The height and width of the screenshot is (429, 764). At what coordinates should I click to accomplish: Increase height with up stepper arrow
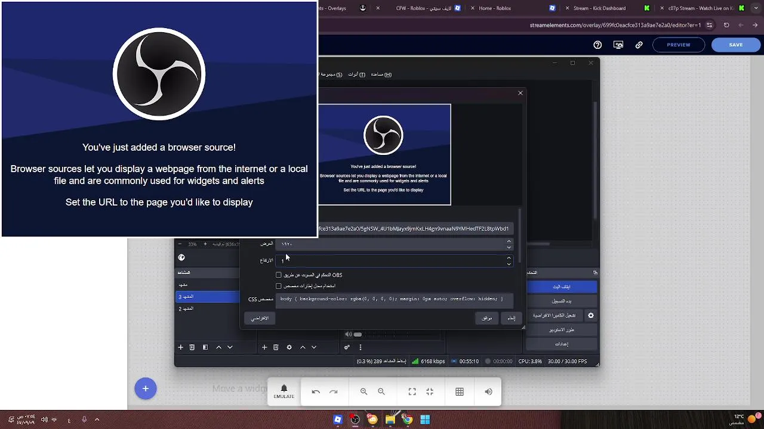[x=509, y=258]
